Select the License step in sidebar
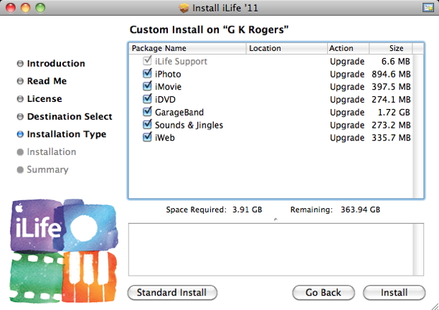The height and width of the screenshot is (310, 439). tap(44, 99)
